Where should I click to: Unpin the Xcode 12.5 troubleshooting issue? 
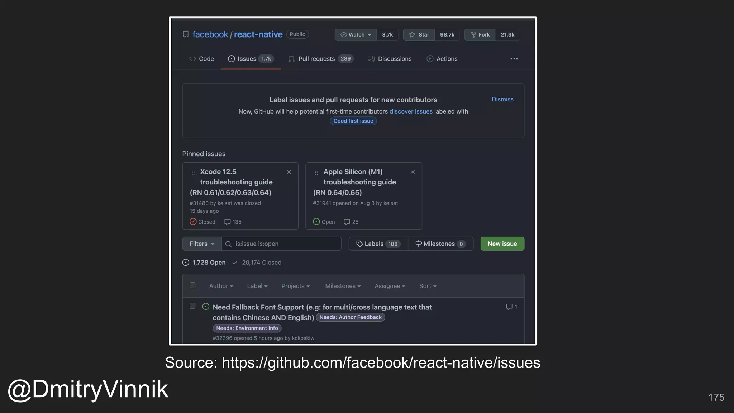coord(289,172)
